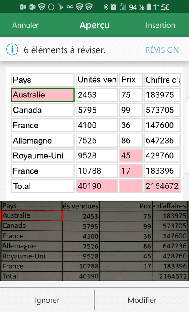Tap the do-not-disturb status icon

51,7
